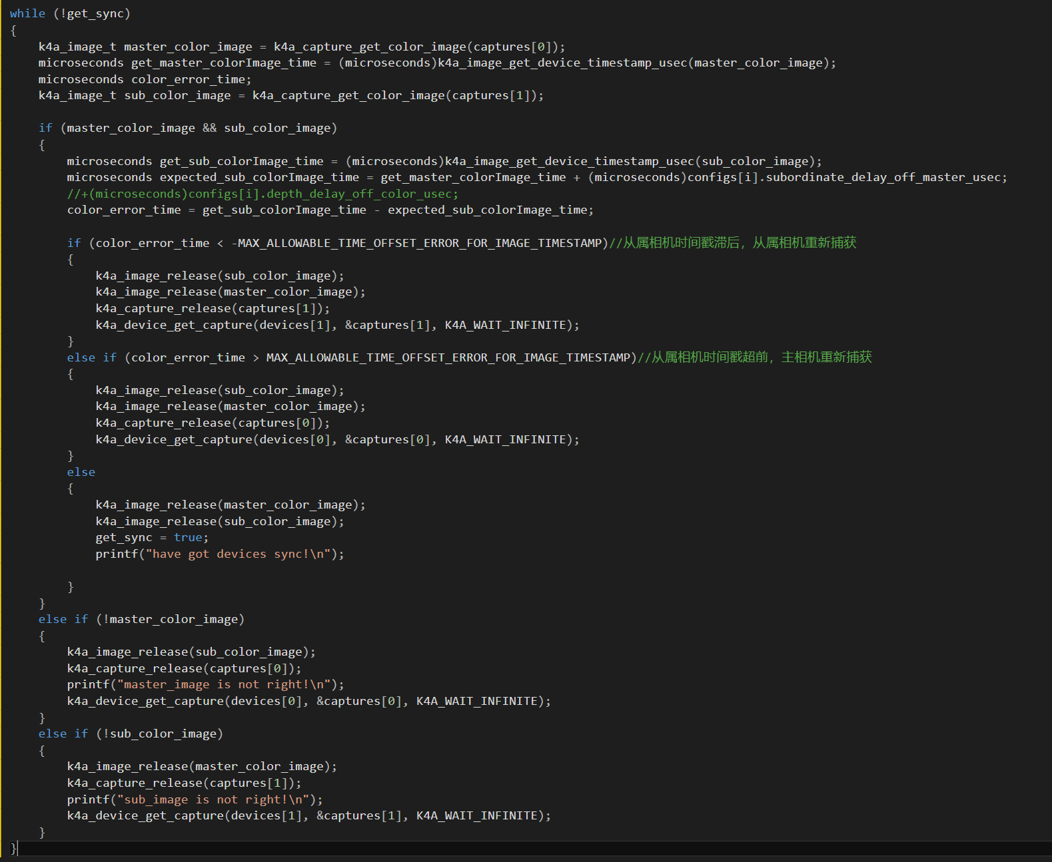
Task: Click the final closing brace with the text cursor
Action: click(13, 849)
